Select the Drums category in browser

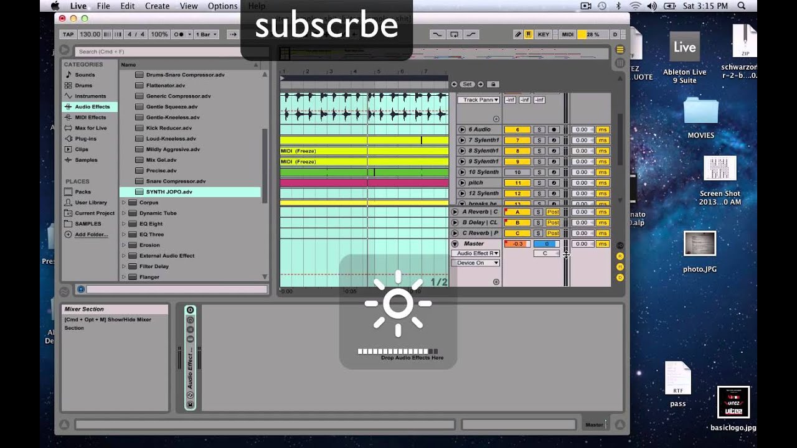[83, 85]
